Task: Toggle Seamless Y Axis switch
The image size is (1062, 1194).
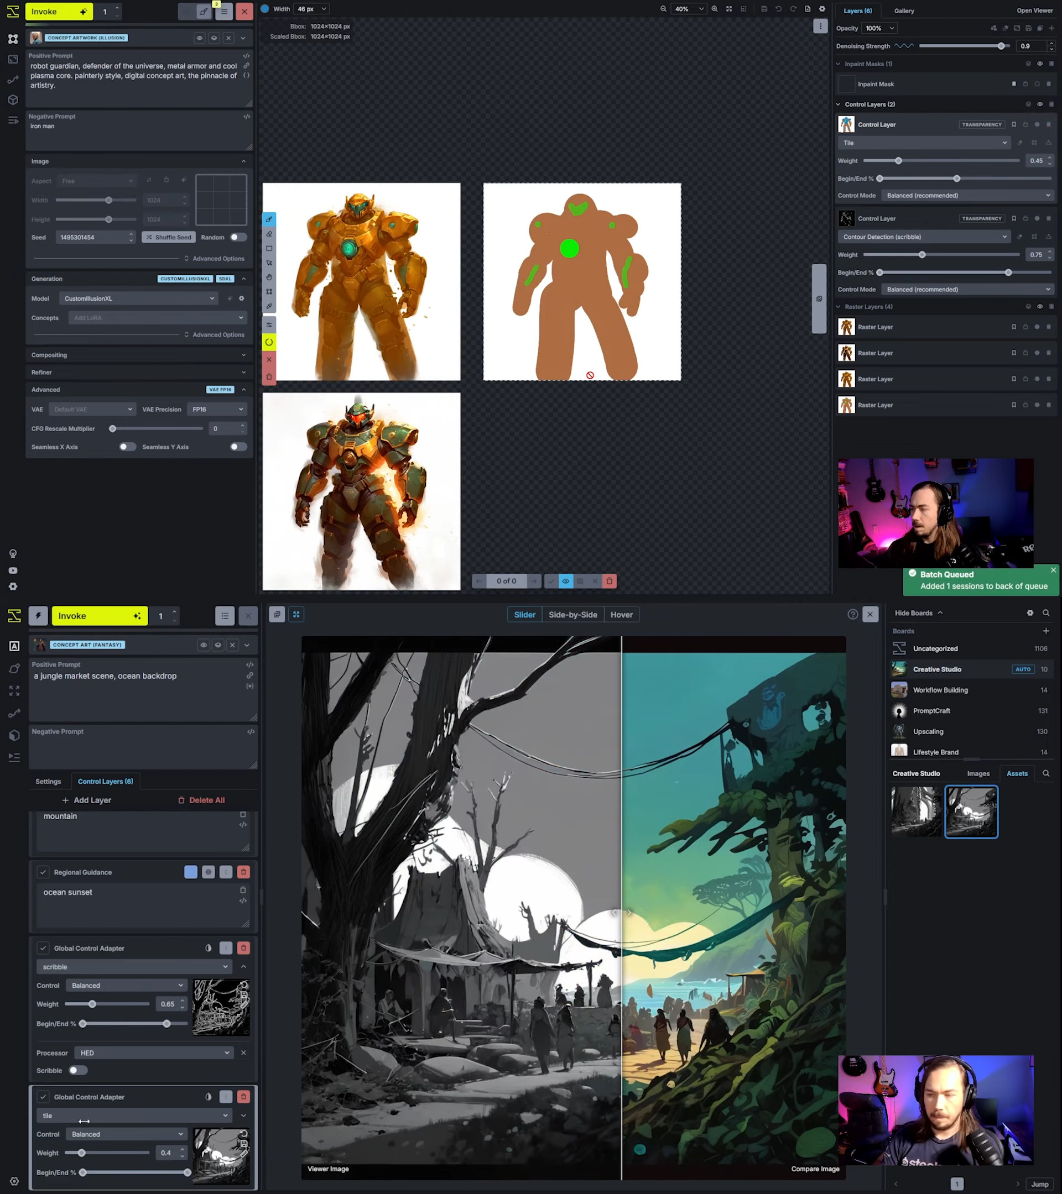Action: (x=238, y=447)
